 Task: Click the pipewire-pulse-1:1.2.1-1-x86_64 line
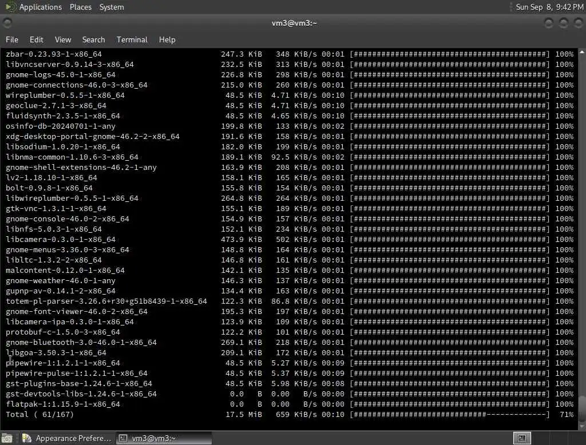click(290, 374)
